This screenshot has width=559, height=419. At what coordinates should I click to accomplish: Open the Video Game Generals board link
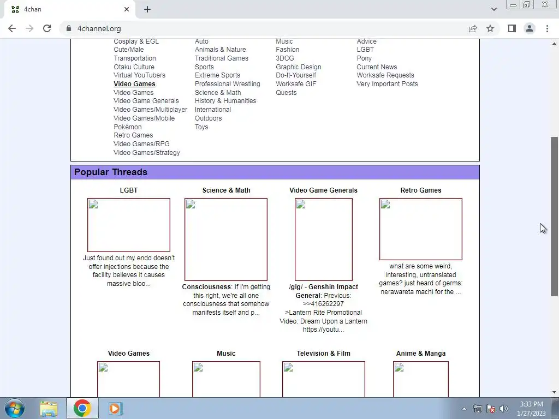click(x=146, y=101)
